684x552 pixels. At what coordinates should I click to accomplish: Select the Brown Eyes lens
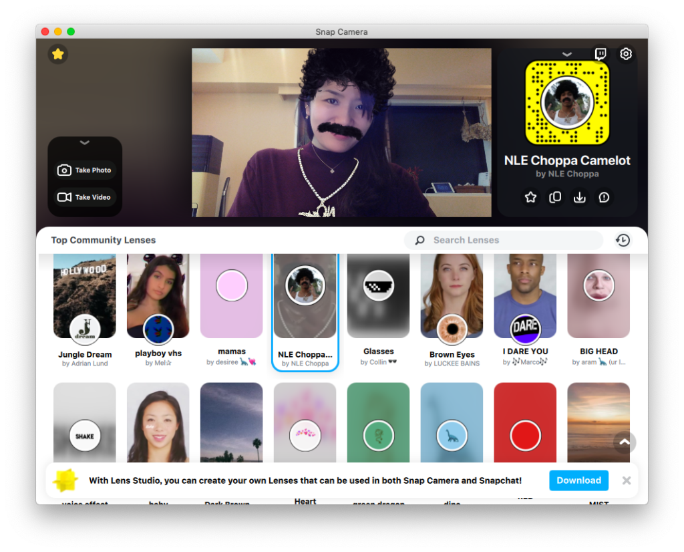(452, 311)
